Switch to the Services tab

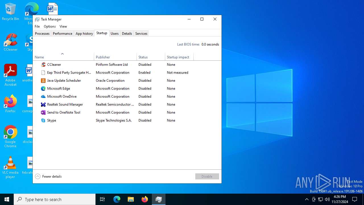coord(141,34)
